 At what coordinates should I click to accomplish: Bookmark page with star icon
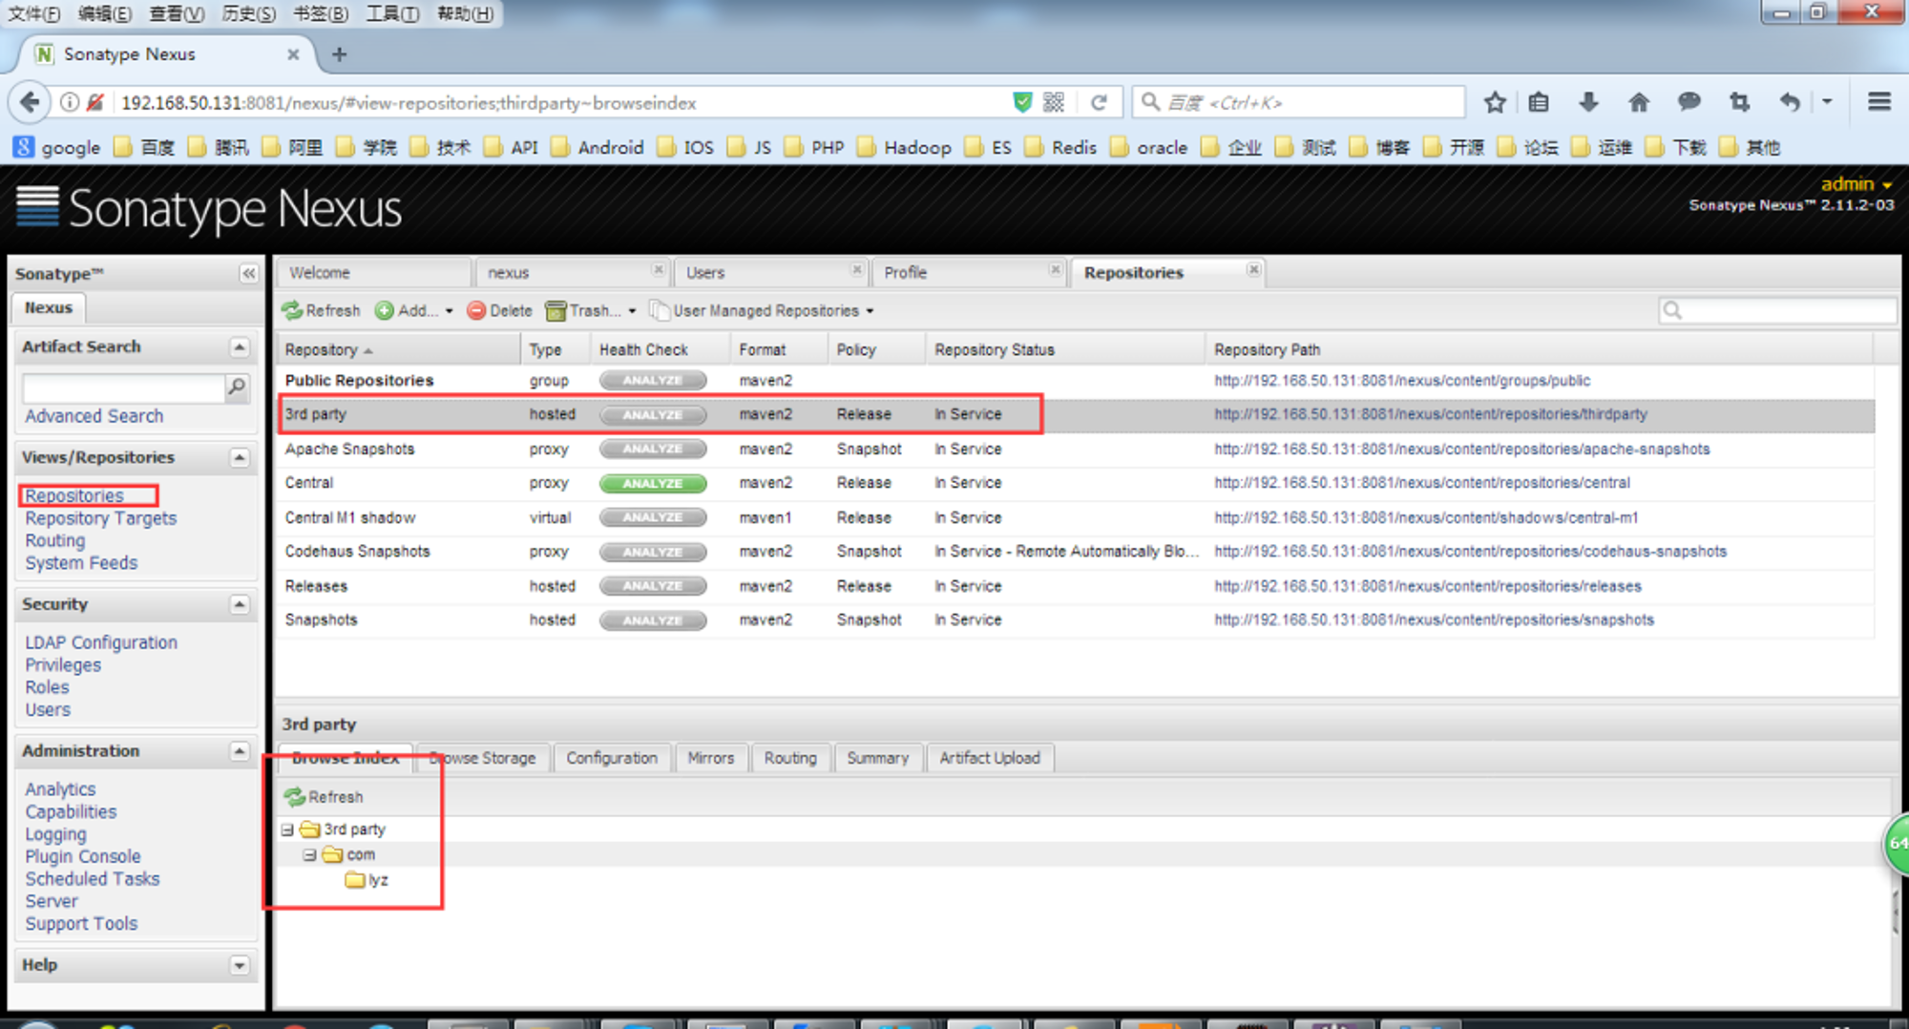coord(1495,102)
